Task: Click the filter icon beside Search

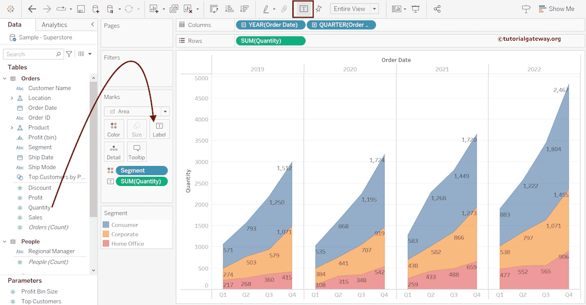Action: coord(69,54)
